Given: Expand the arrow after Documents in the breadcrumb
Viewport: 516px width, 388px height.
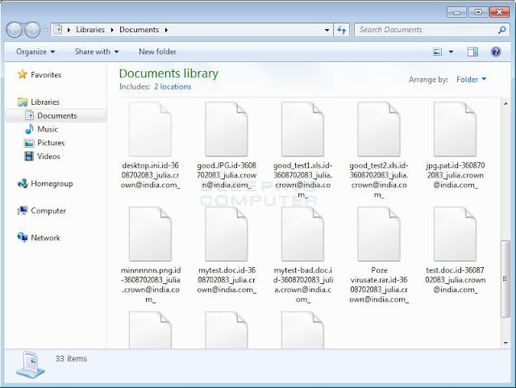Looking at the screenshot, I should (x=166, y=30).
